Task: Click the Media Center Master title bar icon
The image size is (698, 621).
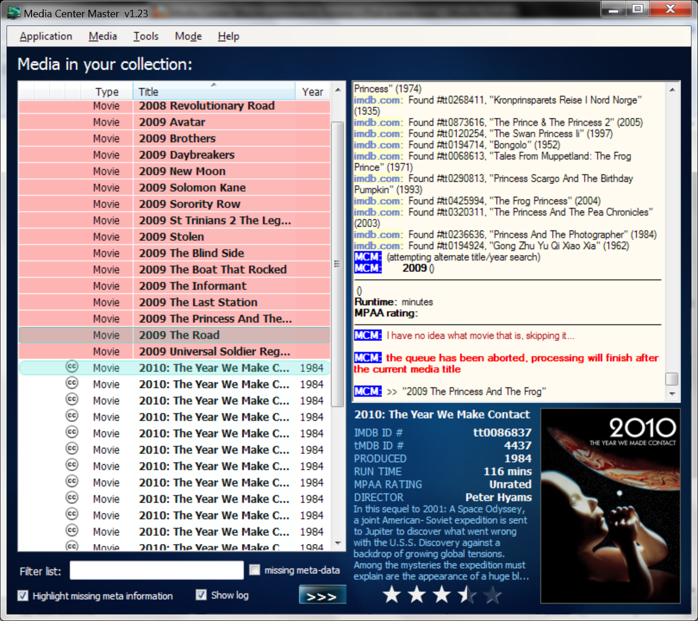Action: [x=13, y=13]
